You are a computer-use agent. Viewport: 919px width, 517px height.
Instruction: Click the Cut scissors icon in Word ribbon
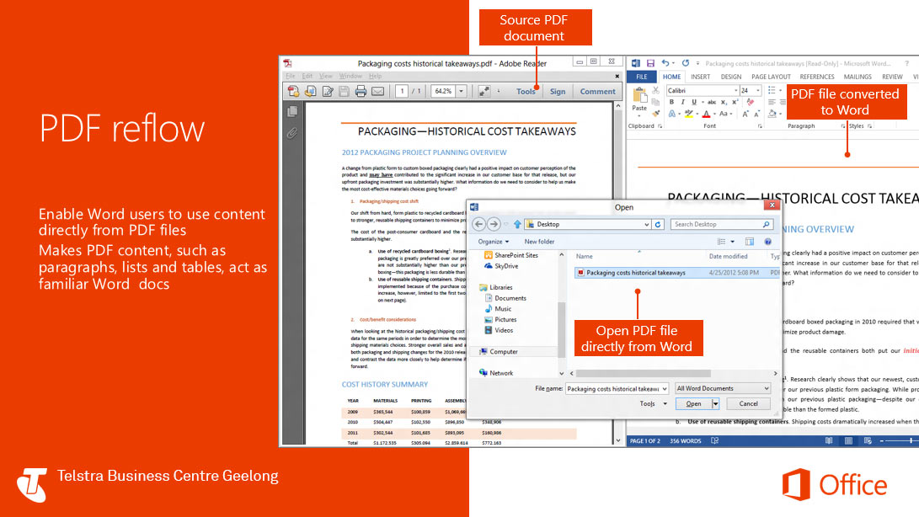point(656,91)
